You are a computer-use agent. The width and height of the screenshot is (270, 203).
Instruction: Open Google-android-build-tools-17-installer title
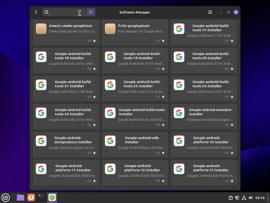[211, 28]
